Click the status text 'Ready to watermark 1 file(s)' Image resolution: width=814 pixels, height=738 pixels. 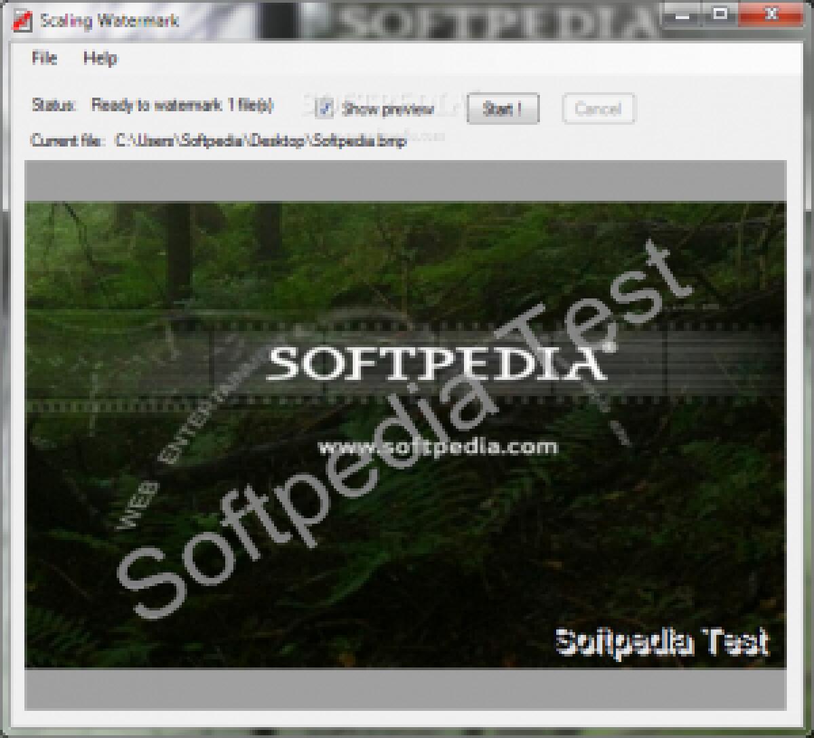click(x=182, y=106)
